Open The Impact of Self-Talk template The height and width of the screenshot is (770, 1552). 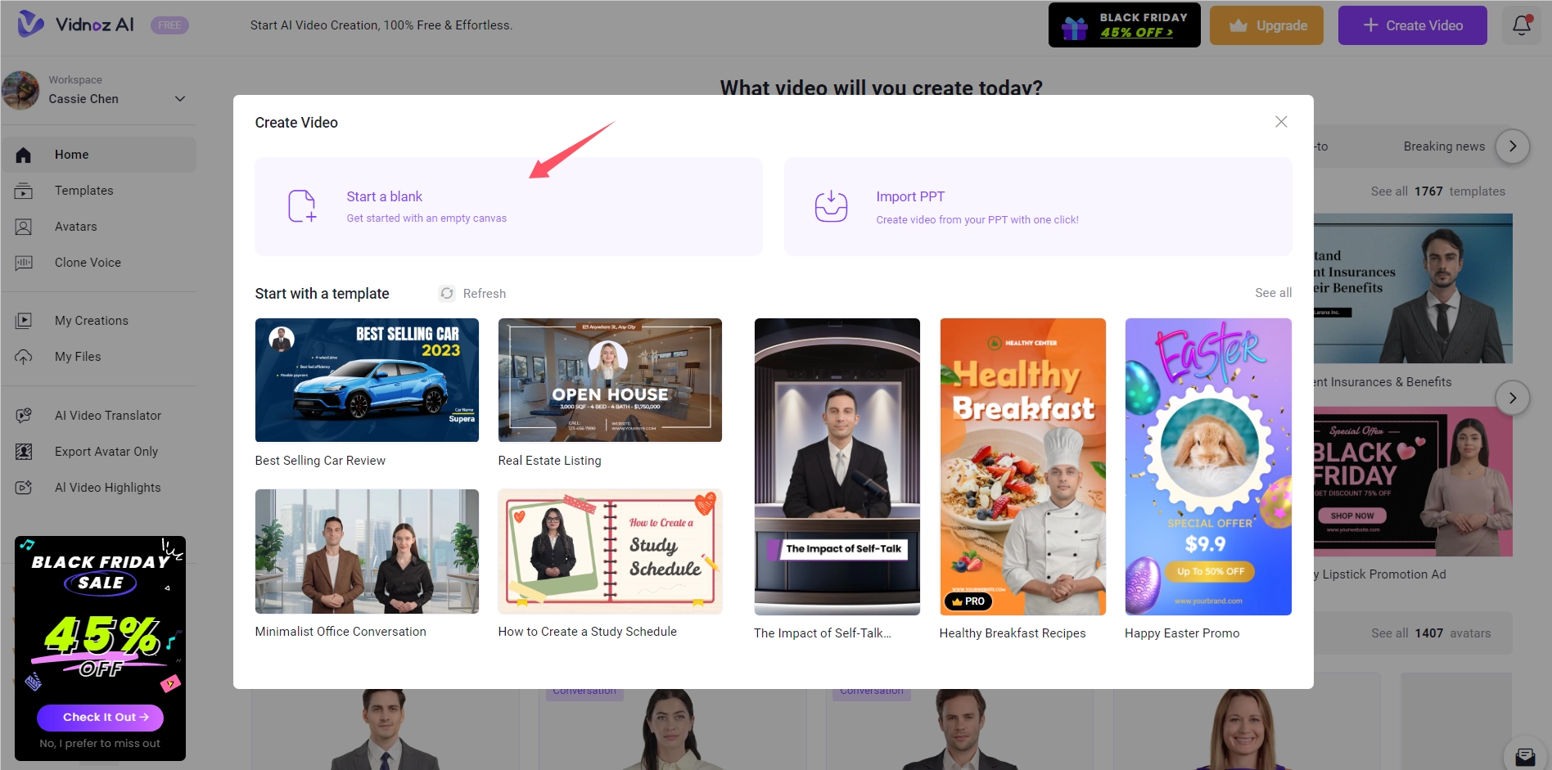coord(837,466)
